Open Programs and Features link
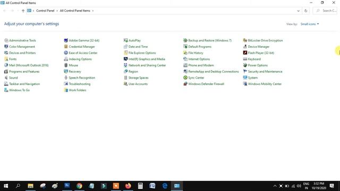The height and width of the screenshot is (191, 340). (x=24, y=72)
